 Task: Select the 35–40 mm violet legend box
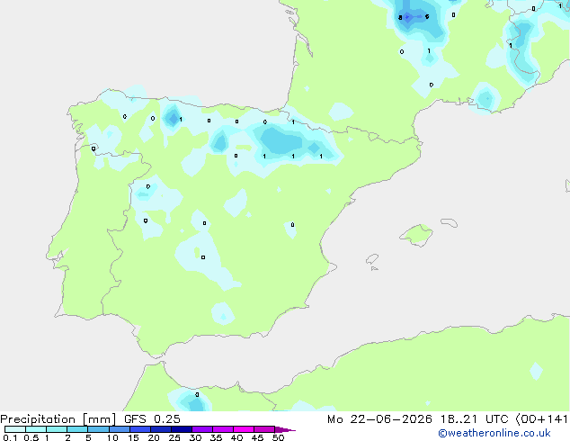coord(223,429)
